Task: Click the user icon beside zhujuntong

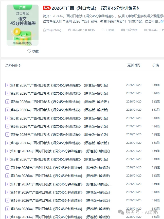Action: click(x=44, y=30)
